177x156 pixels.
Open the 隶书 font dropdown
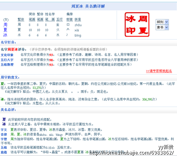click(x=162, y=27)
